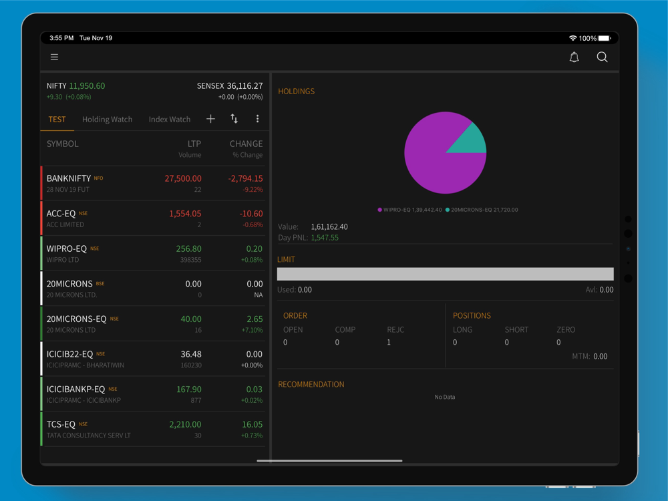Click the sort arrows icon

[x=234, y=119]
